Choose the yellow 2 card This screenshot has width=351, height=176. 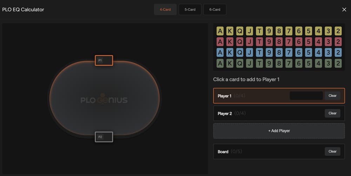tap(338, 31)
